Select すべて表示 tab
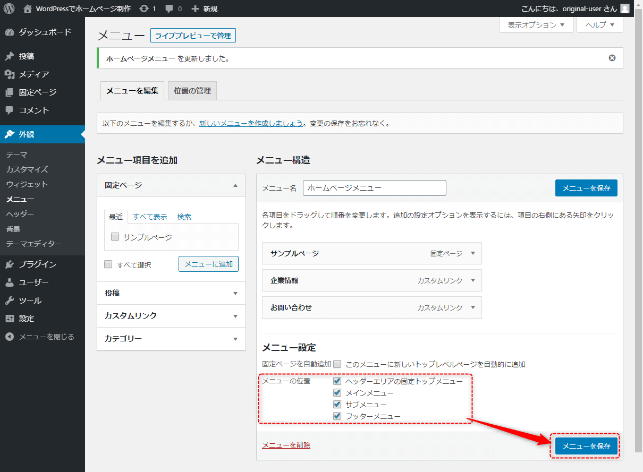The image size is (643, 472). click(150, 217)
